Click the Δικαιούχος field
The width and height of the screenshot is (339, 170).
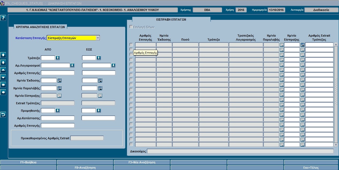click(x=240, y=151)
